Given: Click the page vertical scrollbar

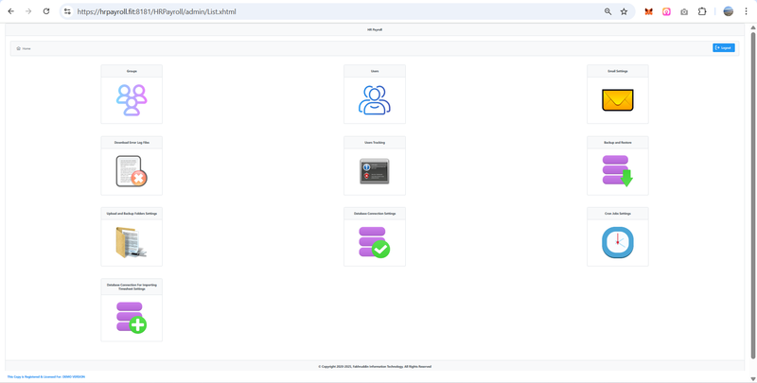Looking at the screenshot, I should pyautogui.click(x=752, y=189).
